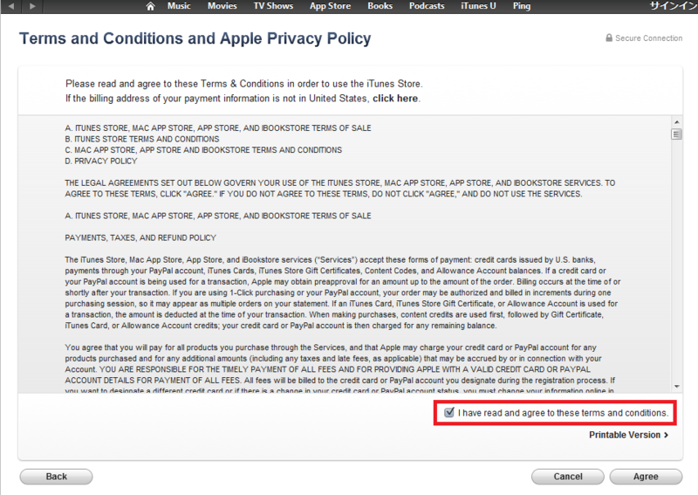Open the Podcasts section
The image size is (698, 495).
[x=427, y=6]
